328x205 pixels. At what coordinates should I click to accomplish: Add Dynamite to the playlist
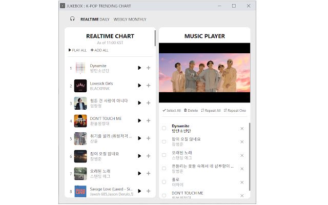(148, 68)
